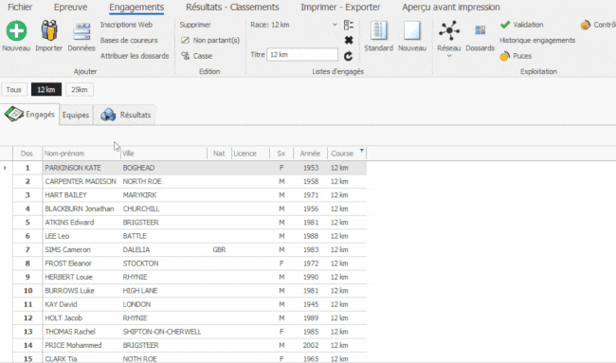Open the Résultats - Classements ribbon tab
616x363 pixels.
[232, 7]
